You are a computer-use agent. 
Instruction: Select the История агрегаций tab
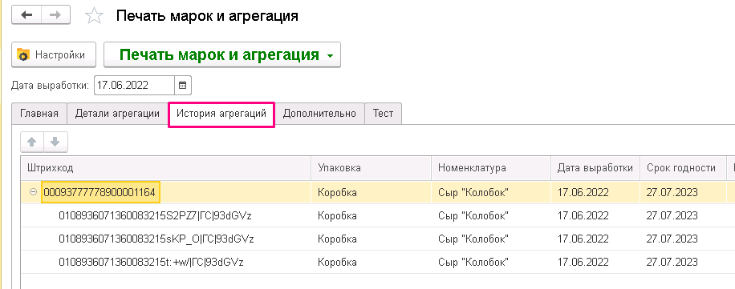[221, 114]
